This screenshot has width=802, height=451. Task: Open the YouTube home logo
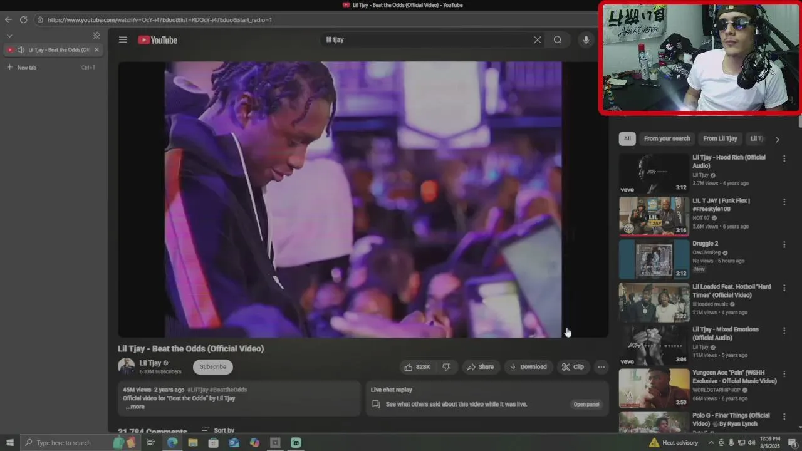click(158, 40)
